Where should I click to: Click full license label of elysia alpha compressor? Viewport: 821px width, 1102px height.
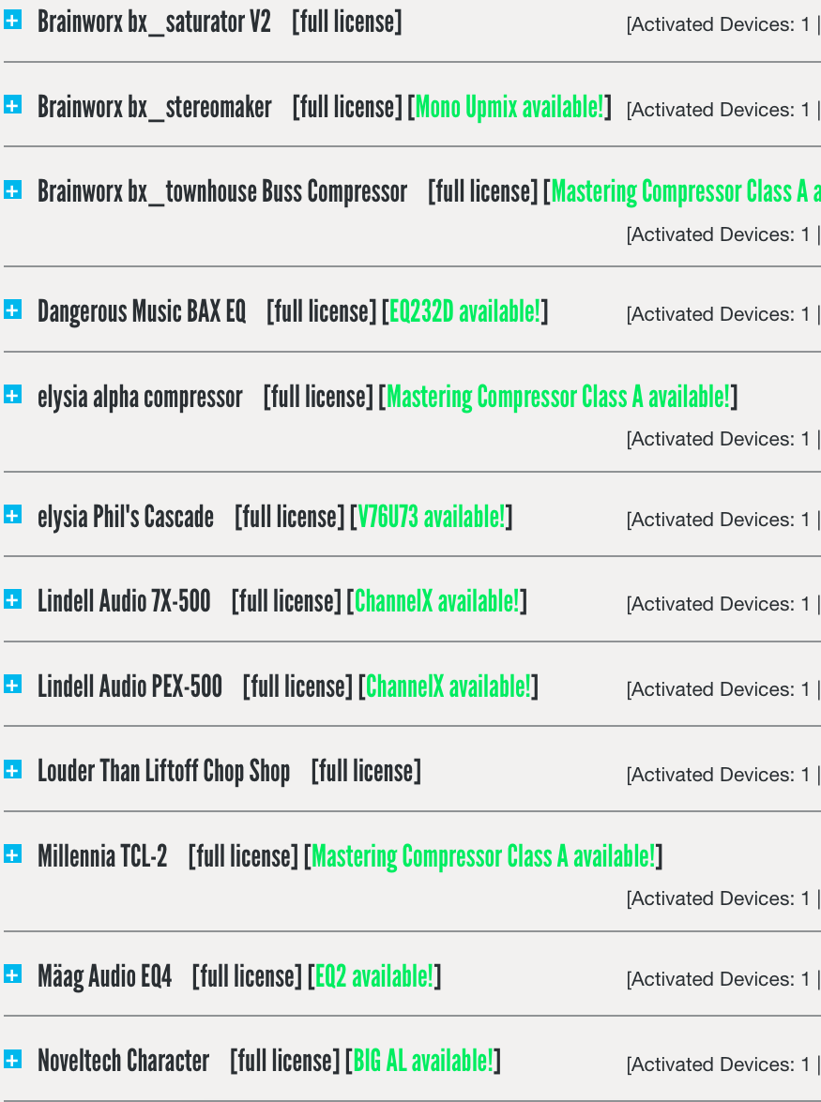318,398
